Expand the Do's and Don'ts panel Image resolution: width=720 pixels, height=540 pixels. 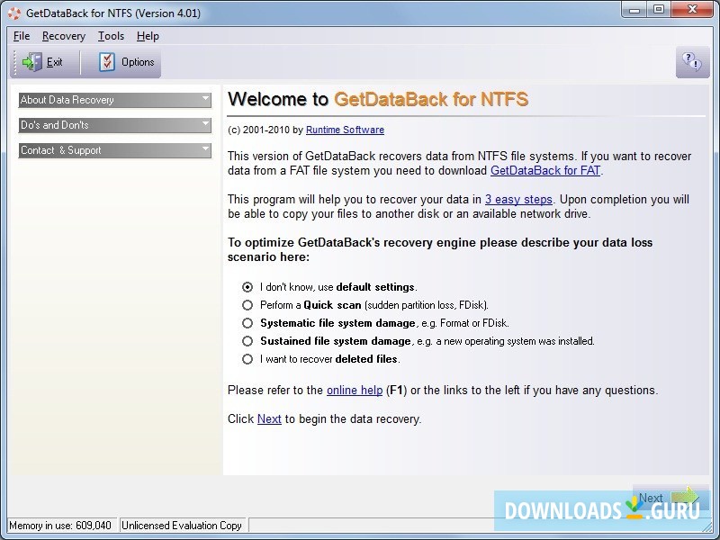114,125
